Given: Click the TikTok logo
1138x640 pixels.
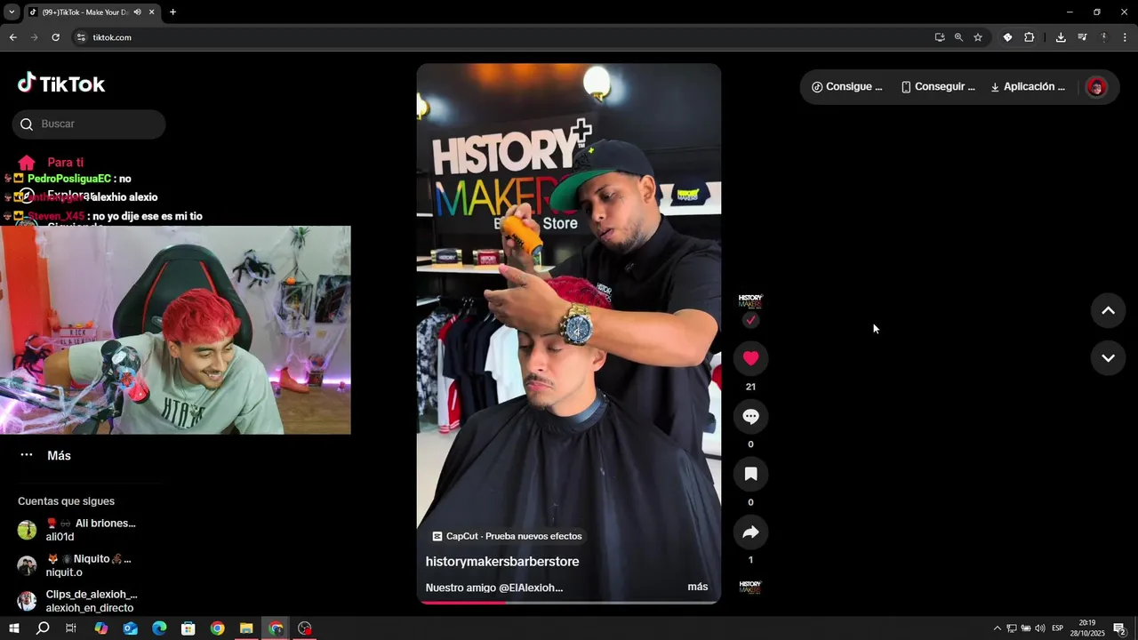Looking at the screenshot, I should coord(61,84).
